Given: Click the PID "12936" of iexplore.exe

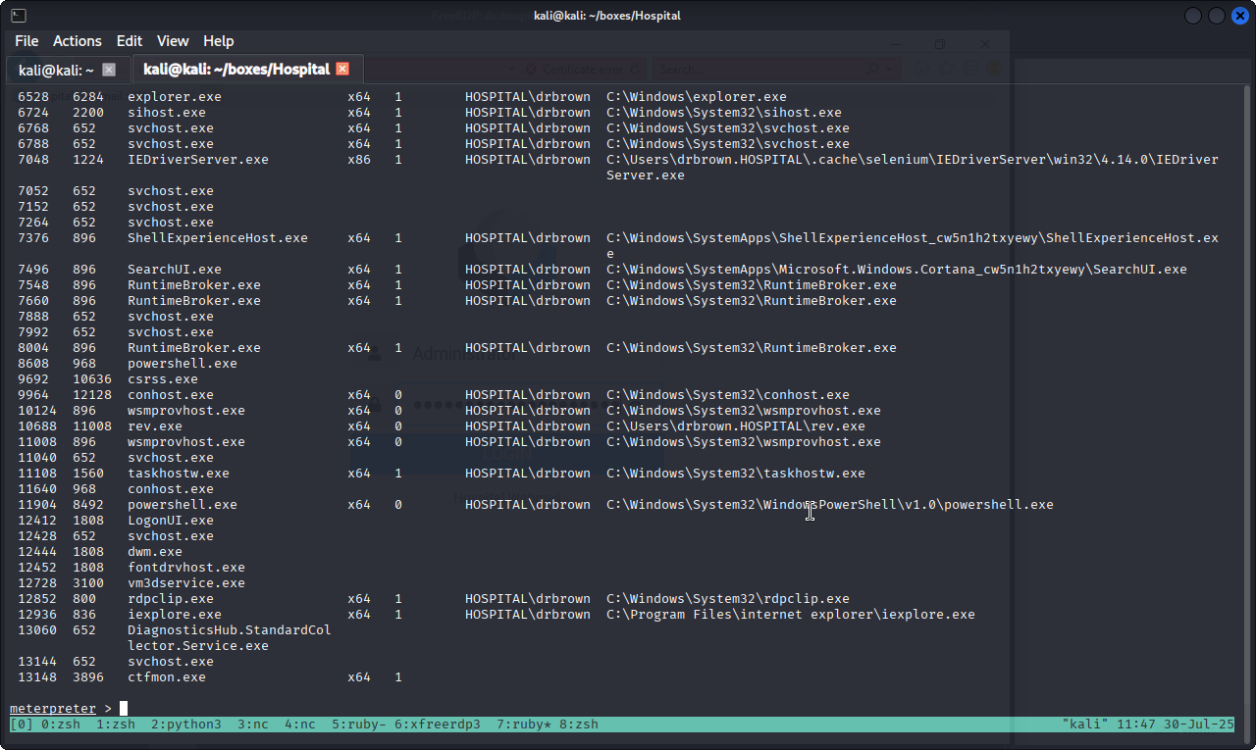Looking at the screenshot, I should [x=37, y=615].
